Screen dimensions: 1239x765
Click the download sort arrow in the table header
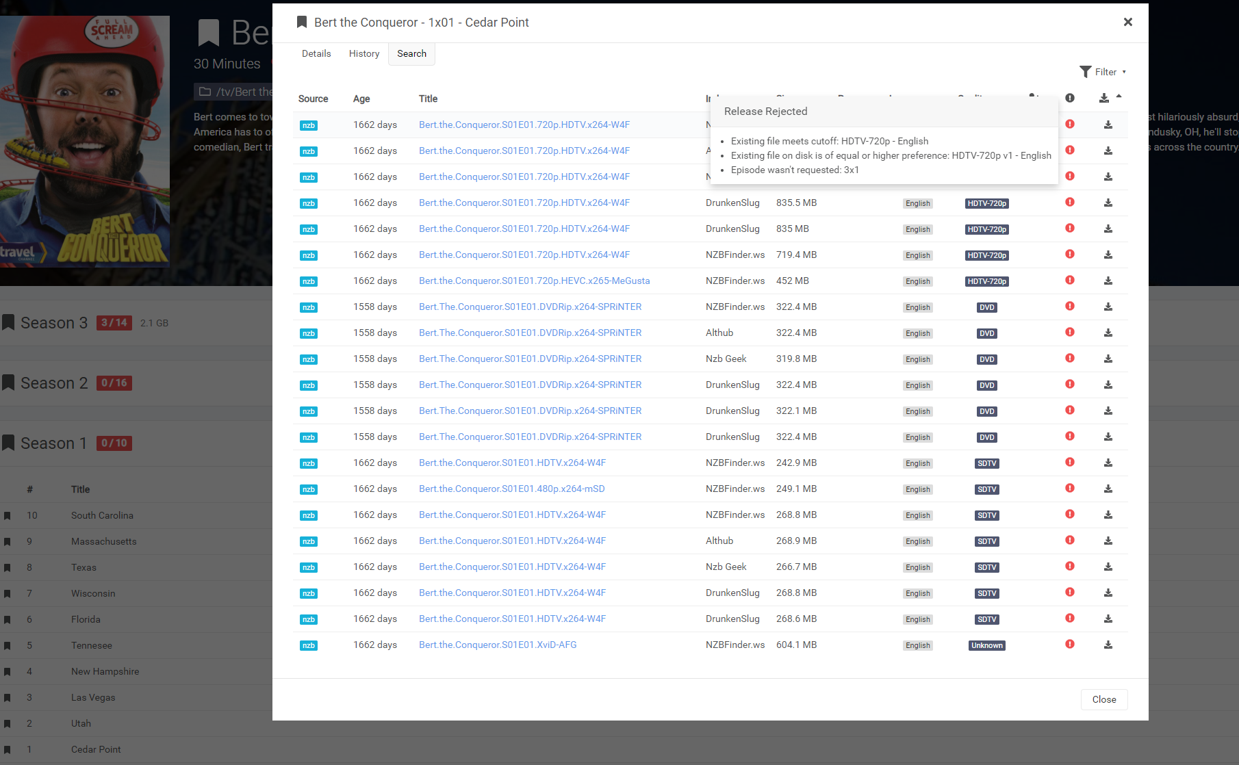(1119, 96)
